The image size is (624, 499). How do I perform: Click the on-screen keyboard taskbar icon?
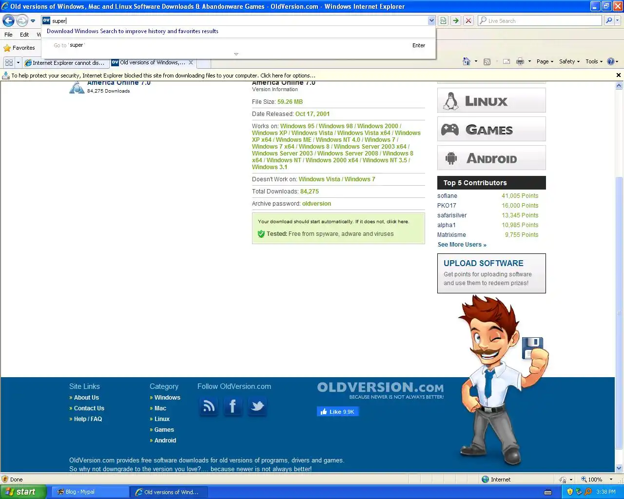pos(548,492)
